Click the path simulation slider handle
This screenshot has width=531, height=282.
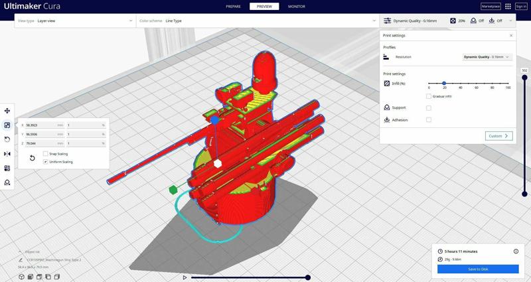pos(308,277)
